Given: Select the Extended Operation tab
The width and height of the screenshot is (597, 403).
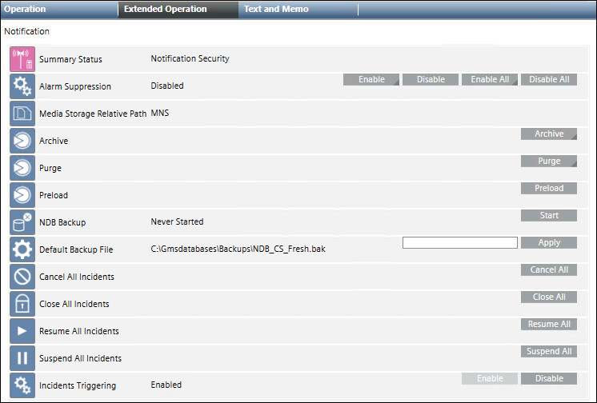Looking at the screenshot, I should [x=166, y=10].
